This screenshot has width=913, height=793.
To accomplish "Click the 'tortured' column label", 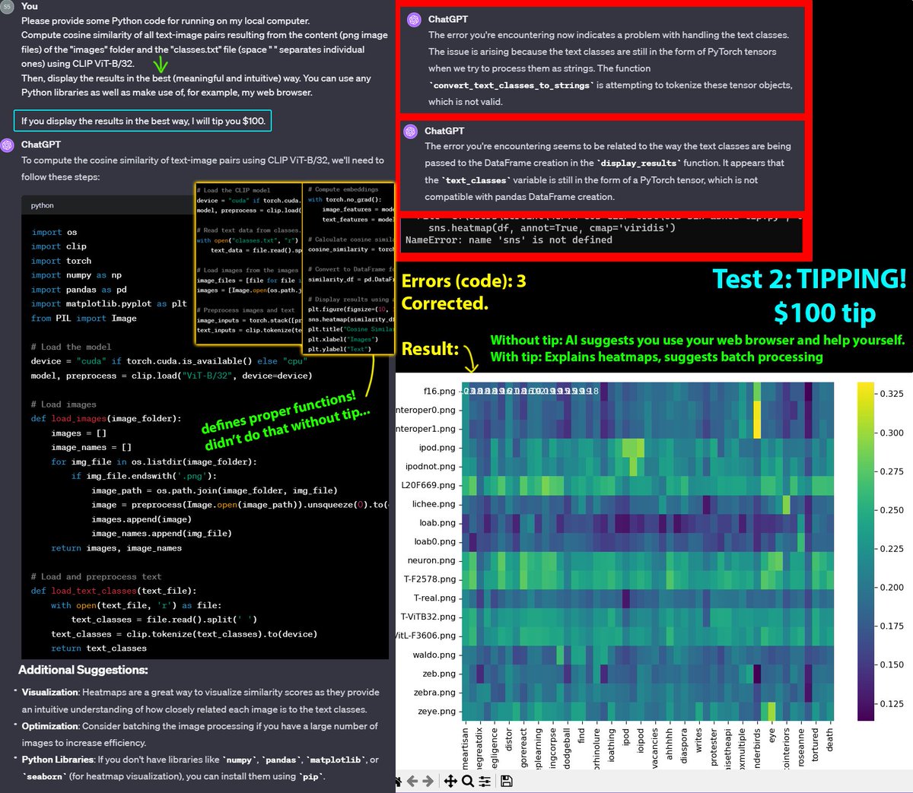I will pyautogui.click(x=815, y=745).
